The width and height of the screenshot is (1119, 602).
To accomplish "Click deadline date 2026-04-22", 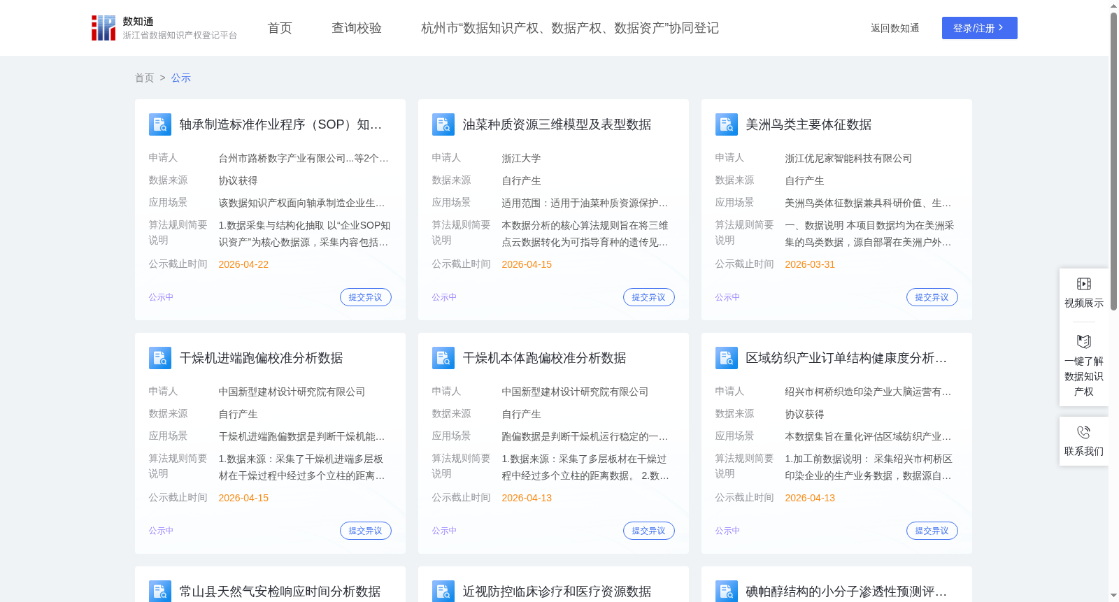I will click(243, 264).
